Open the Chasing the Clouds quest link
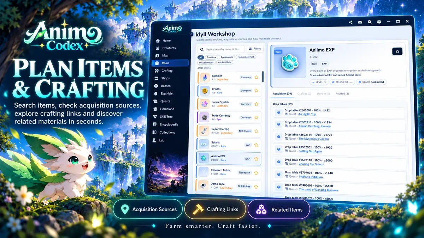The image size is (424, 238). 311,164
